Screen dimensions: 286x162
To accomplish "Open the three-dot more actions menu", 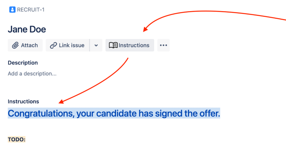I will tap(163, 45).
